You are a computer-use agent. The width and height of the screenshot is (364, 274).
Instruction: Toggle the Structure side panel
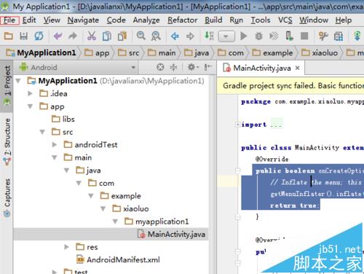tap(7, 141)
